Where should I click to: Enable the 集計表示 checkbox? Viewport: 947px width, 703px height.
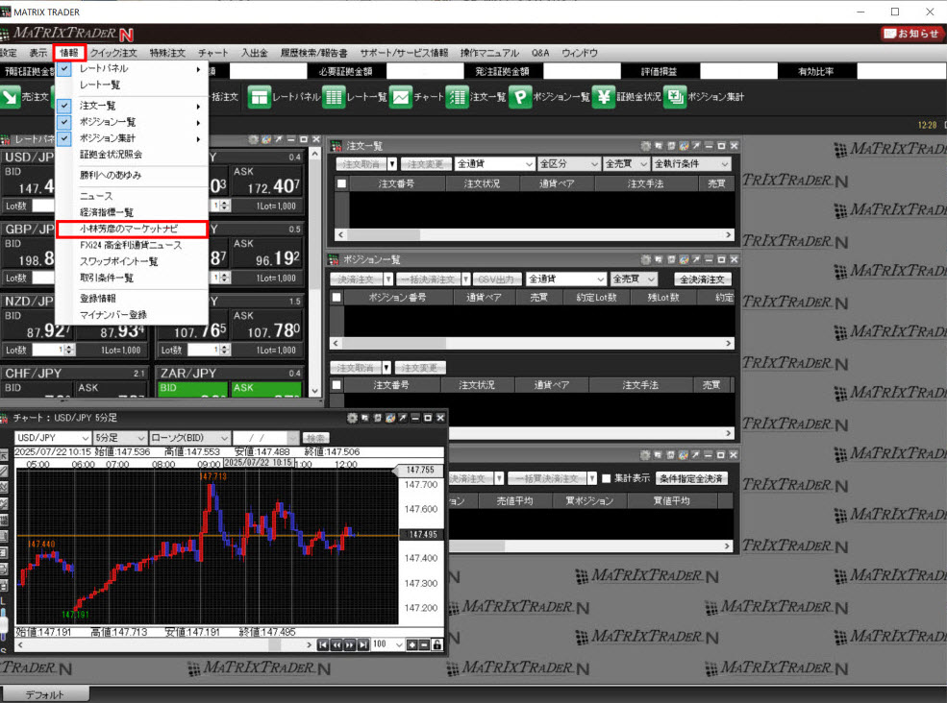coord(607,478)
